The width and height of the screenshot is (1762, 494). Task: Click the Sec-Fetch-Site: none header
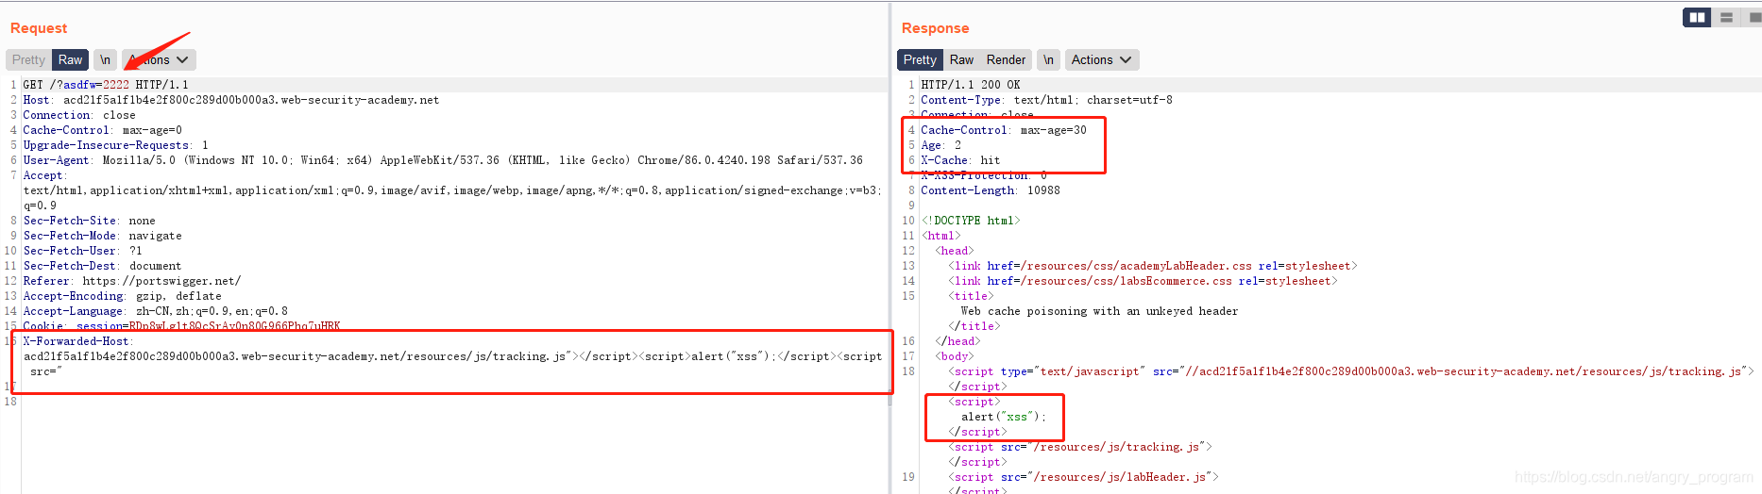[x=90, y=221]
